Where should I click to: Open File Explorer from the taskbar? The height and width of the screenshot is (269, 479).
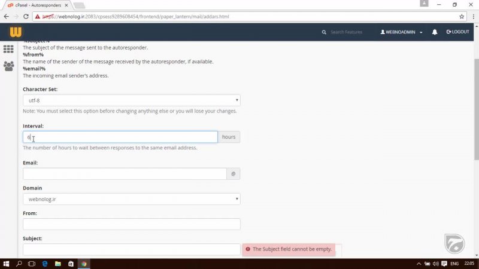57,264
